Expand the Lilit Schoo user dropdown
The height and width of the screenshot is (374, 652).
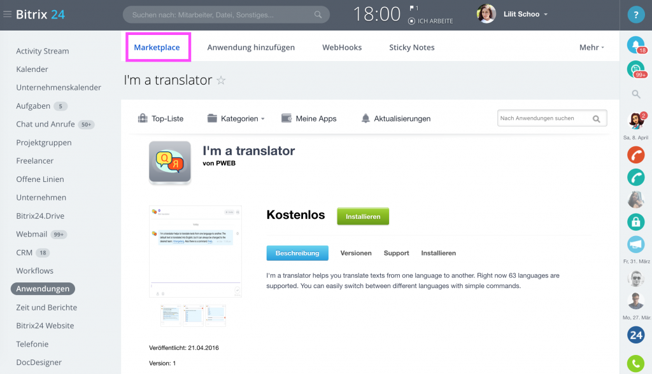click(525, 14)
